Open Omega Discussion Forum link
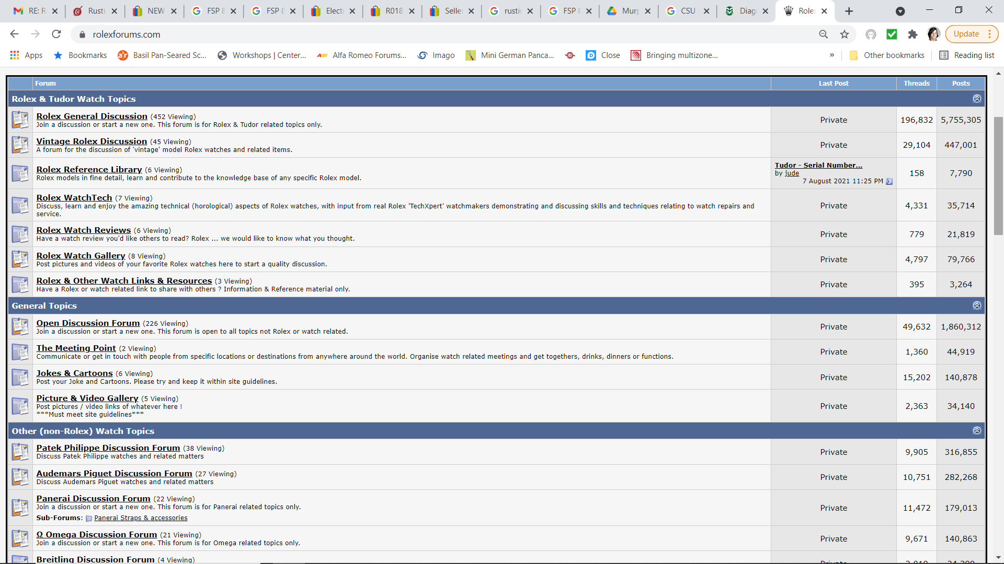The height and width of the screenshot is (564, 1004). coord(96,534)
